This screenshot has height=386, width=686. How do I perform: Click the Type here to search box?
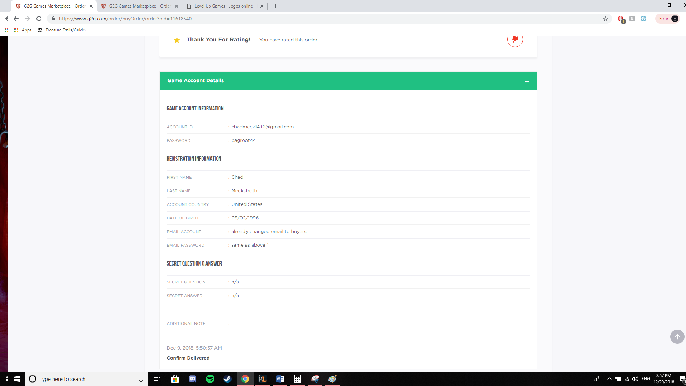pyautogui.click(x=87, y=379)
